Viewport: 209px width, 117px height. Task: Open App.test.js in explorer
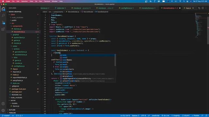coord(17,72)
